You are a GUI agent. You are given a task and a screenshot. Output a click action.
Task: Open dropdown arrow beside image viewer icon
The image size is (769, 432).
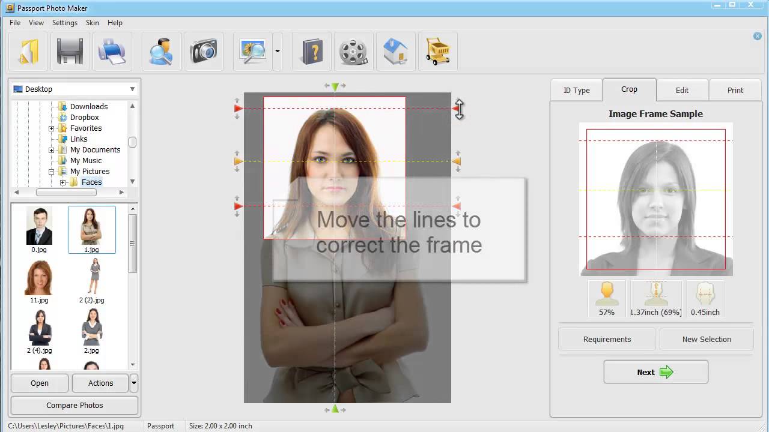tap(277, 52)
